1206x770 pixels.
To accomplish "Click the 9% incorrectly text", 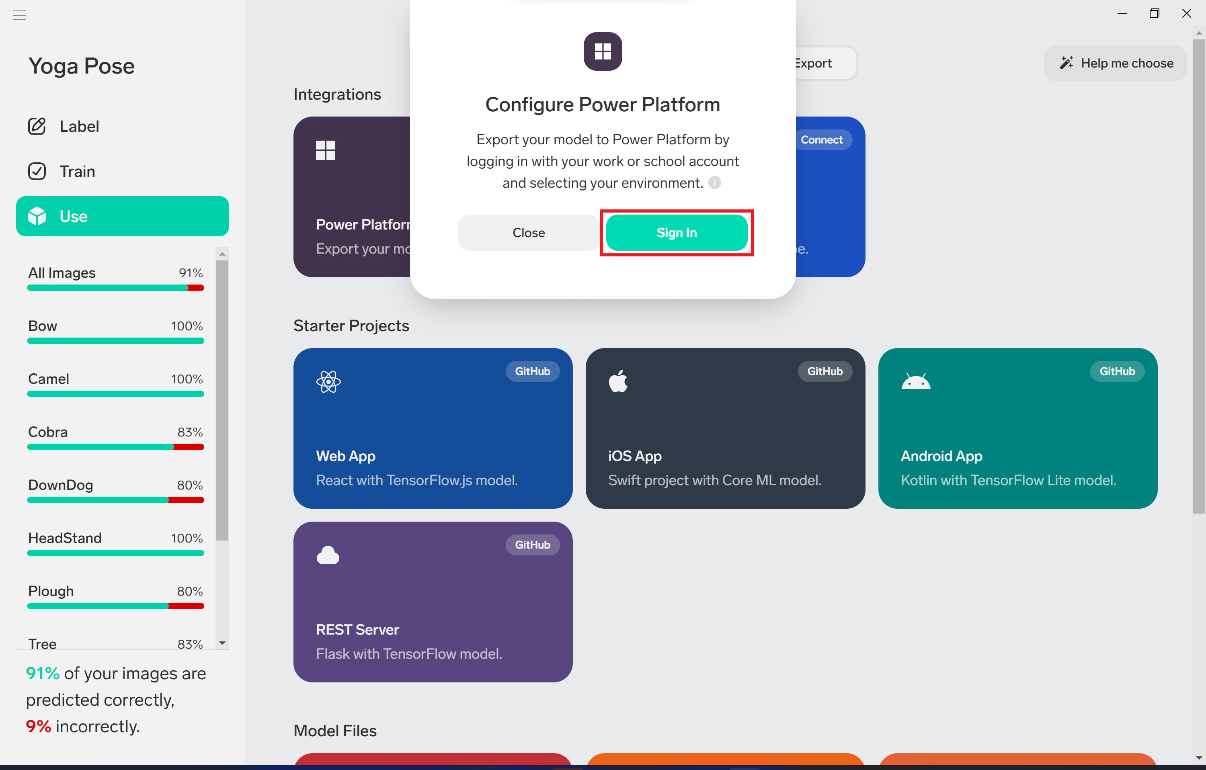I will [83, 727].
